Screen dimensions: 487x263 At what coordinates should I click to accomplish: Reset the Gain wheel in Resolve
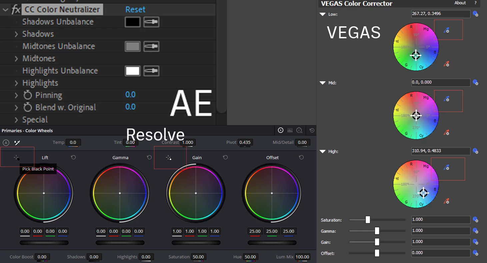click(x=225, y=157)
